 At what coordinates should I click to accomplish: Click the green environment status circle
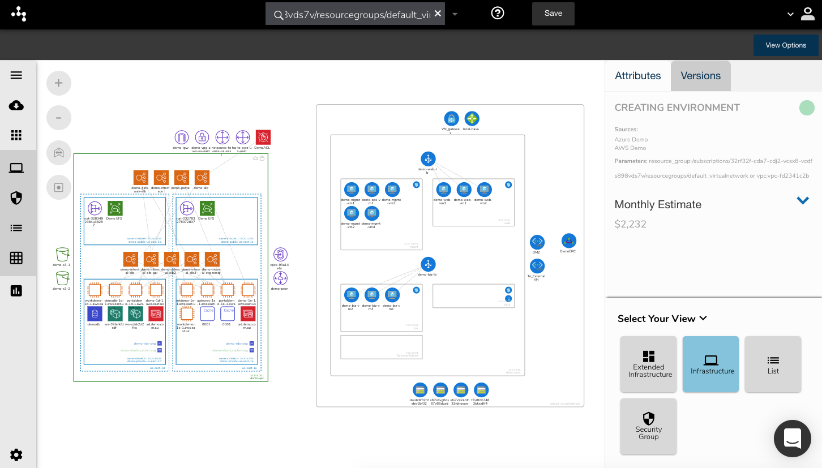click(x=807, y=108)
